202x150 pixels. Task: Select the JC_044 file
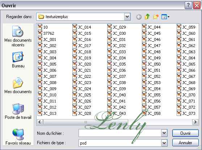click(151, 27)
